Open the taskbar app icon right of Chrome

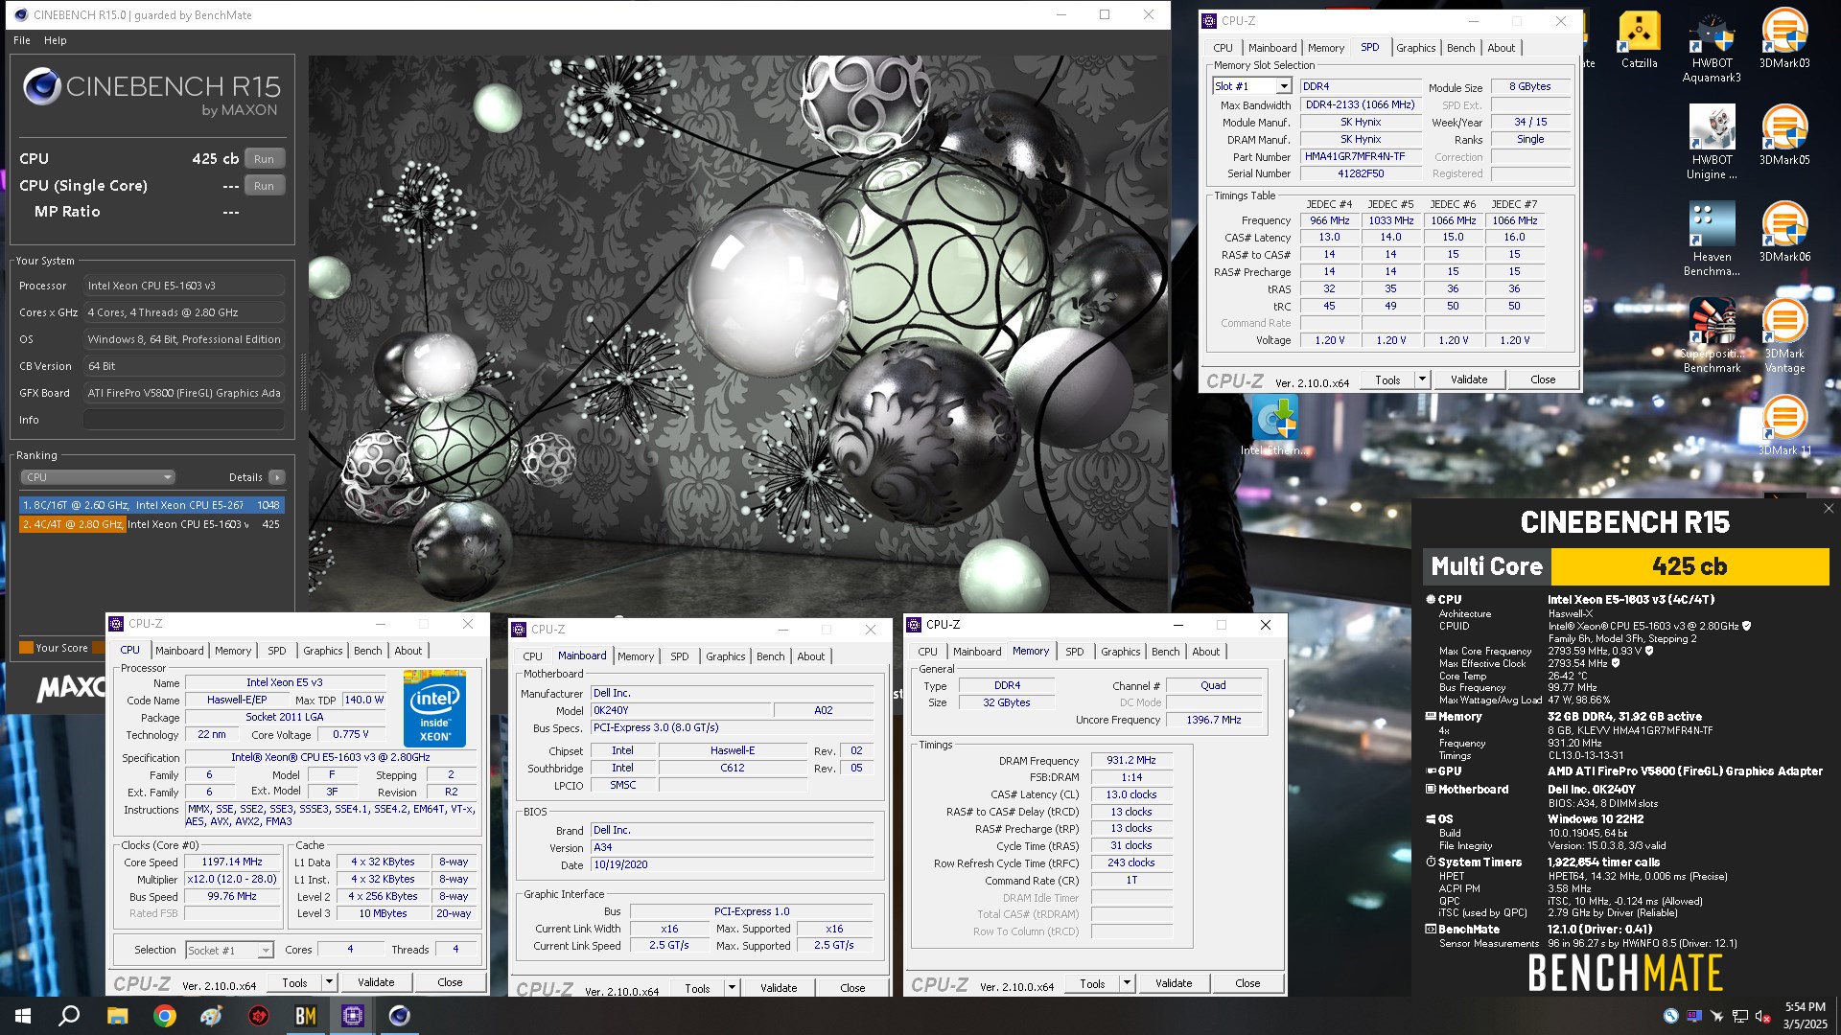(x=212, y=1016)
